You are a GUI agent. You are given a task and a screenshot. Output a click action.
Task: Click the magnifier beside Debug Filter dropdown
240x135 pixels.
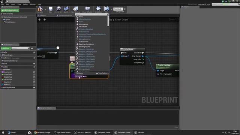[125, 9]
